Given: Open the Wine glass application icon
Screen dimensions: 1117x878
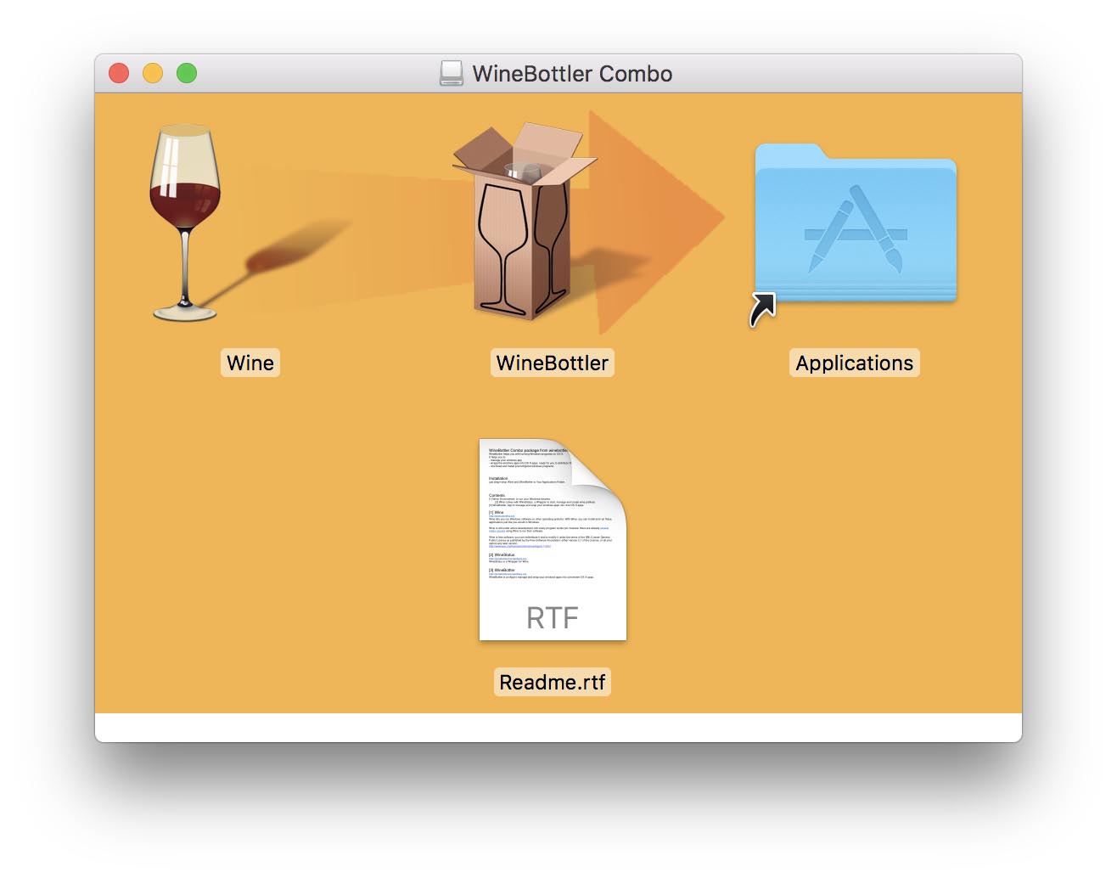Looking at the screenshot, I should pyautogui.click(x=184, y=221).
